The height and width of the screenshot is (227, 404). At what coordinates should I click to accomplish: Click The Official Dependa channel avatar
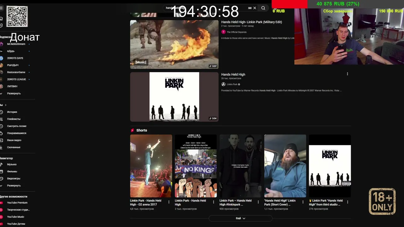tap(223, 32)
